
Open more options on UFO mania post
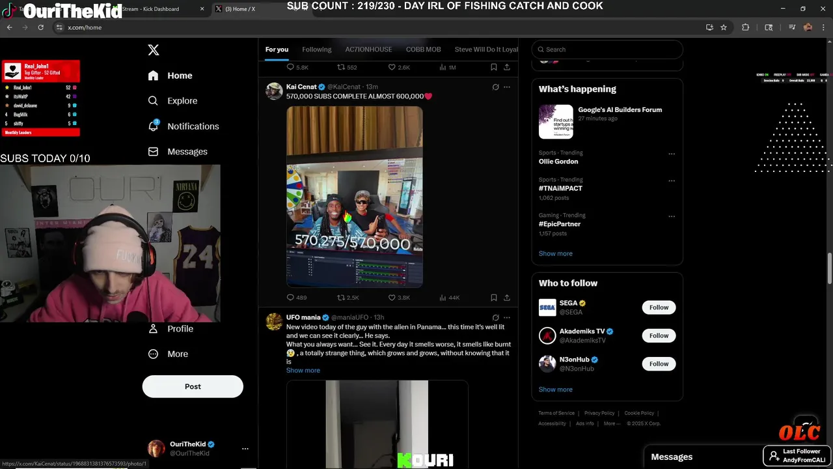507,318
